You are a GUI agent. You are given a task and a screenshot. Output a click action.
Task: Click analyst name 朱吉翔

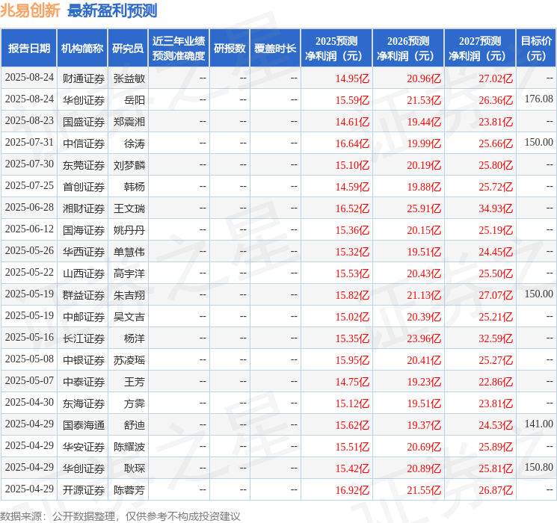point(129,295)
